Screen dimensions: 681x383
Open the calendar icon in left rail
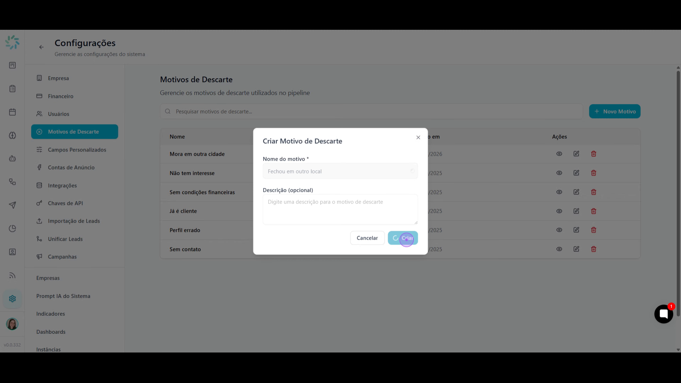(x=12, y=112)
